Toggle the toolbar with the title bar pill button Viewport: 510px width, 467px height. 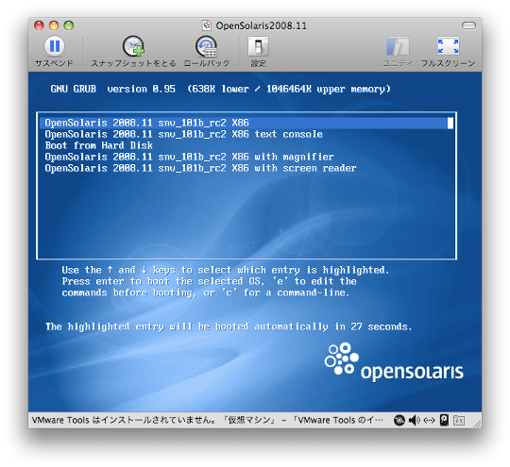pos(468,25)
